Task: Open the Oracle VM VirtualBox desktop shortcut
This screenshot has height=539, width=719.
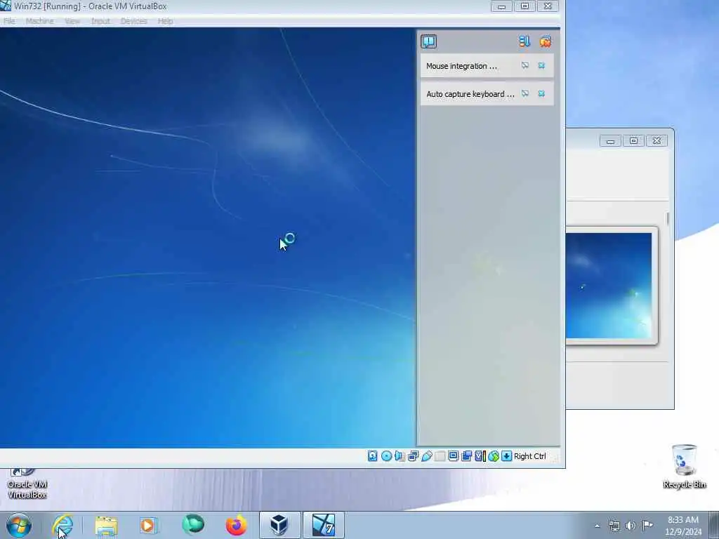Action: click(x=27, y=484)
